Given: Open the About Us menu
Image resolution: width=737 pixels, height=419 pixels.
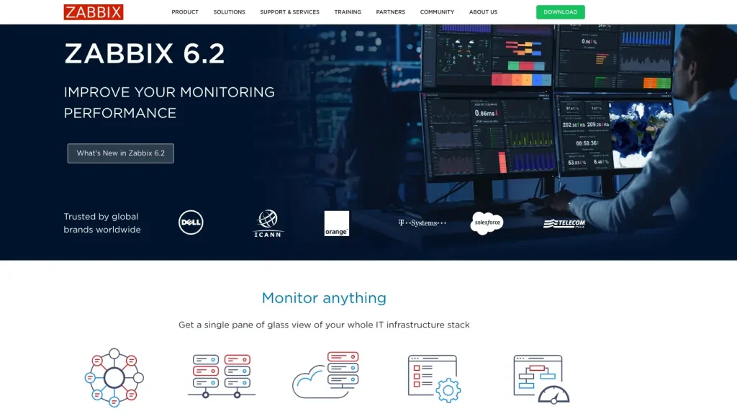Looking at the screenshot, I should pos(483,12).
